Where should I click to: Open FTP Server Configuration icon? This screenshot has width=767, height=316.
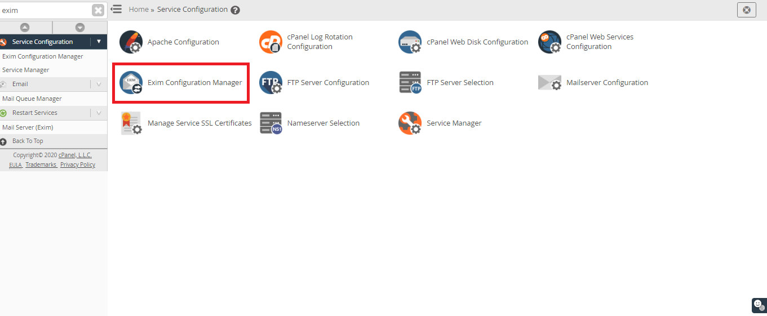pos(271,83)
